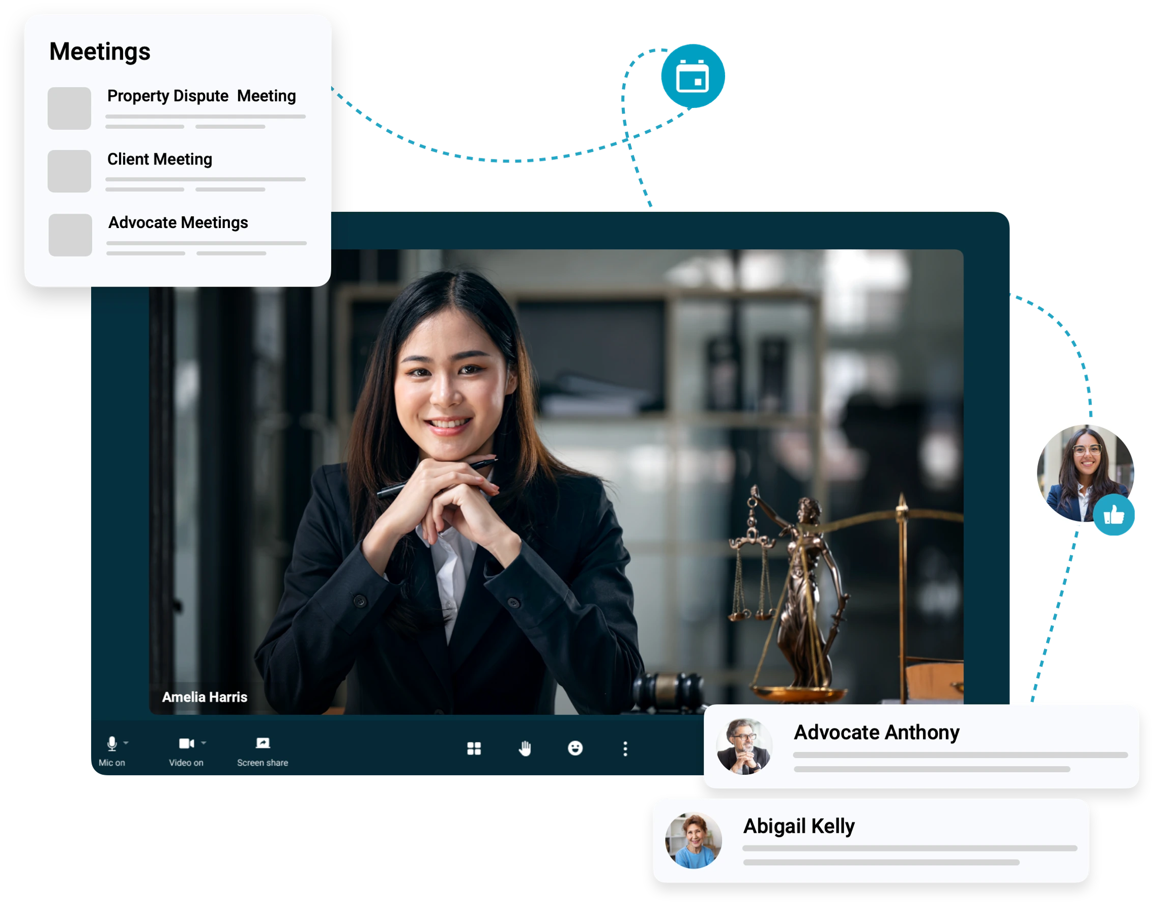The width and height of the screenshot is (1154, 904).
Task: Raise hand in the meeting
Action: [525, 748]
